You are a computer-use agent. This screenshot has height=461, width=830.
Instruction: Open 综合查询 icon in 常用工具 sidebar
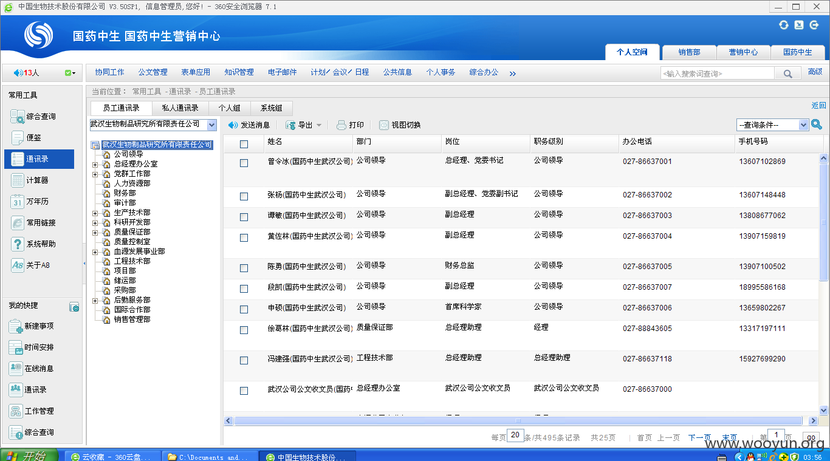(17, 117)
